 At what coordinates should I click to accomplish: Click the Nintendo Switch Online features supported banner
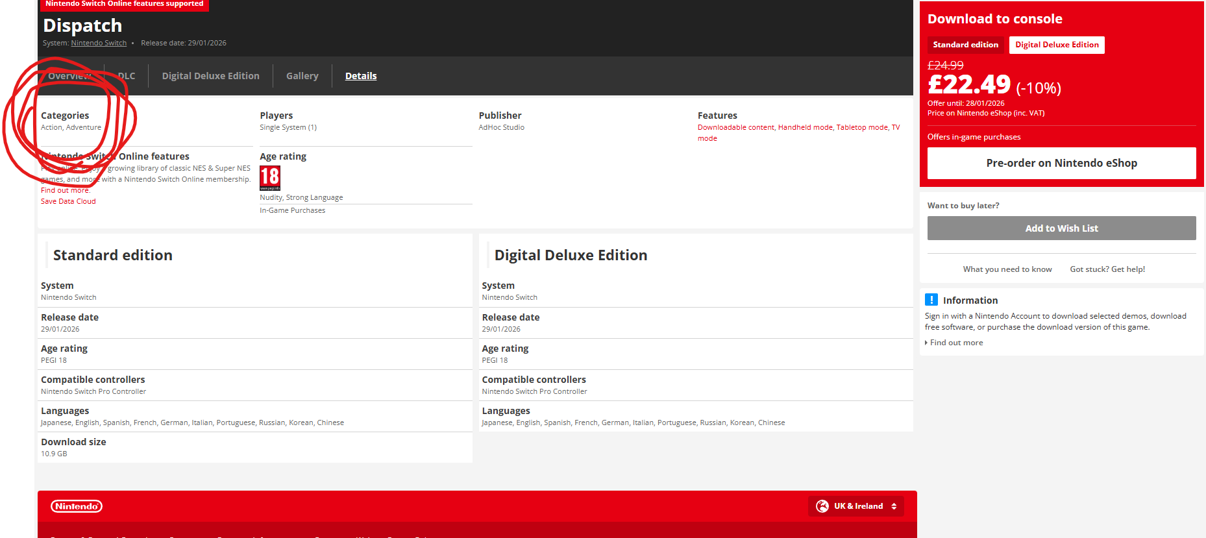click(x=125, y=5)
